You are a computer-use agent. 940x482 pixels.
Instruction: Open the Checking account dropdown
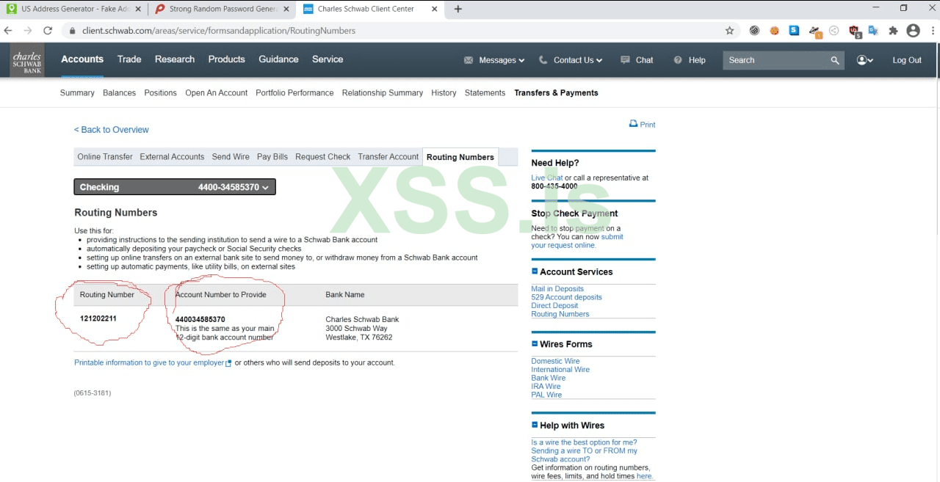(x=175, y=187)
